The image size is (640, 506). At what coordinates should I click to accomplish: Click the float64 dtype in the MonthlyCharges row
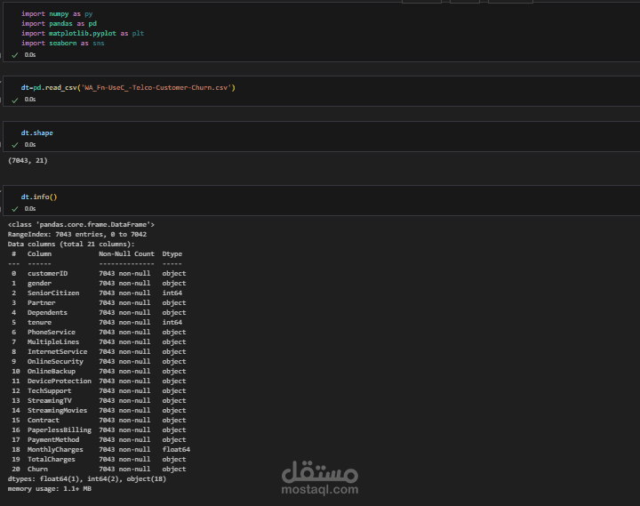[x=176, y=450]
